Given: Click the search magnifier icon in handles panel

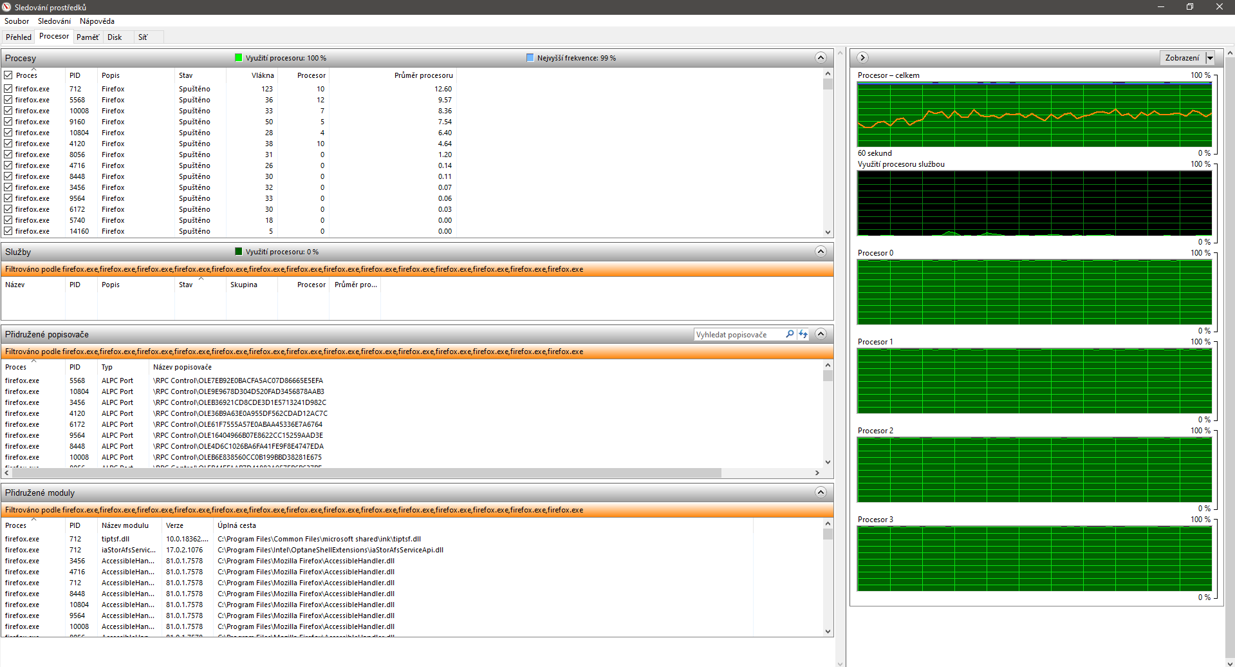Looking at the screenshot, I should pyautogui.click(x=790, y=334).
